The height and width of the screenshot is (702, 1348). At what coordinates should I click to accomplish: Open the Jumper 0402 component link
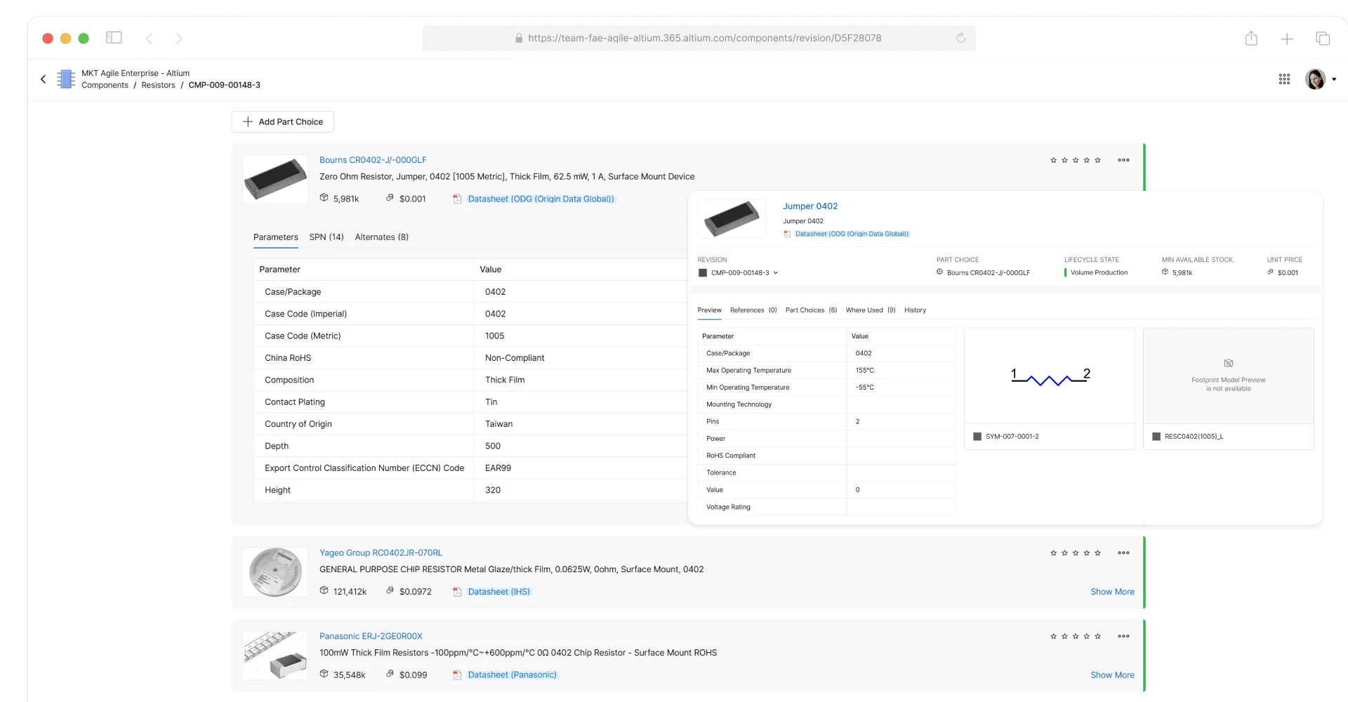click(810, 206)
